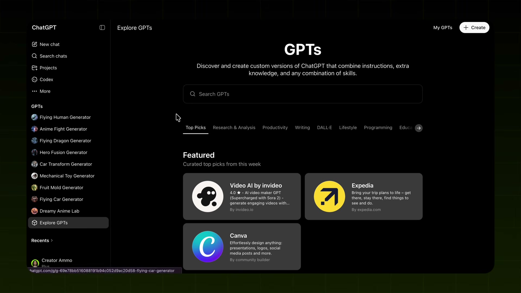This screenshot has height=293, width=521.
Task: Click the Flying Dragon Generator avatar icon
Action: click(34, 141)
